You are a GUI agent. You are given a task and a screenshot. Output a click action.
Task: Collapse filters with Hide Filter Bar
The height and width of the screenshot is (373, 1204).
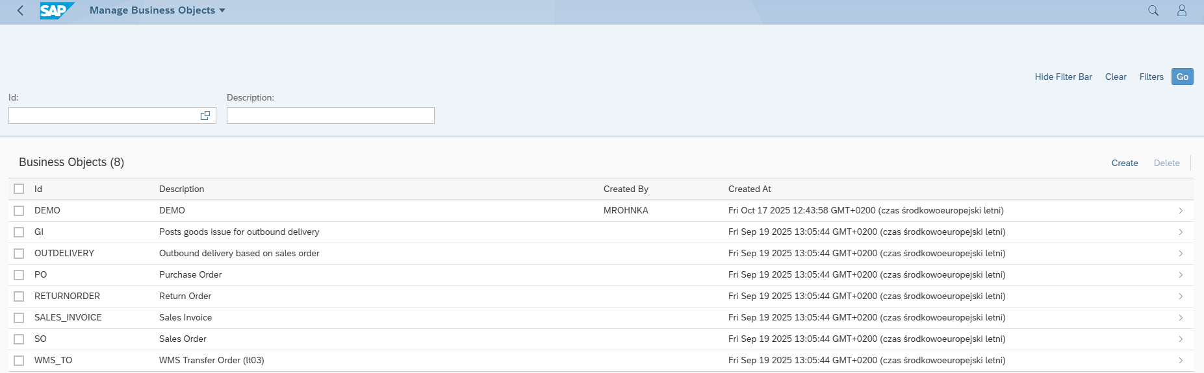(1063, 77)
